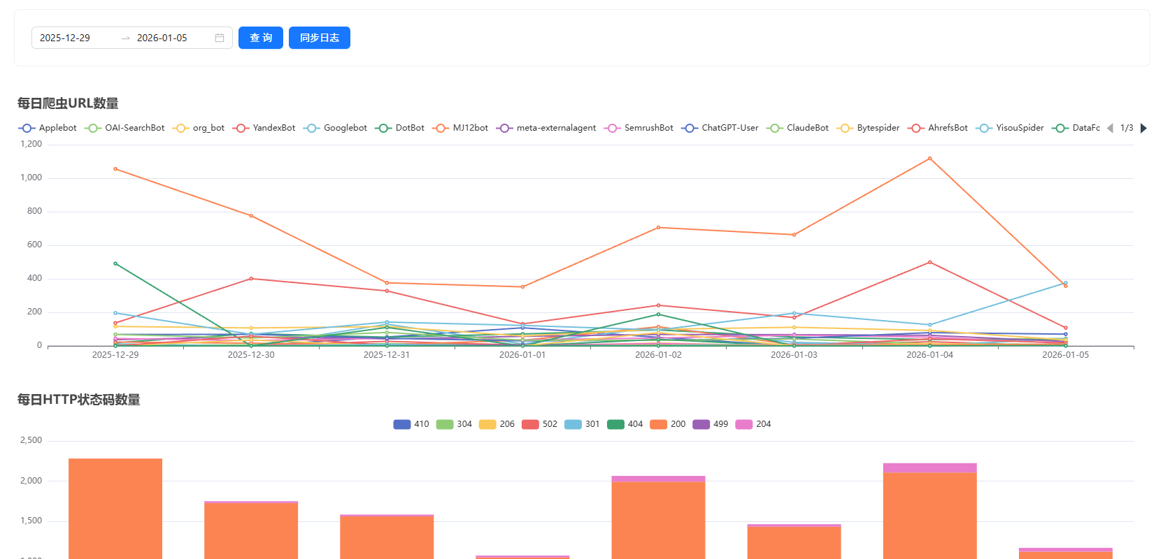1163x559 pixels.
Task: Click the 200 status code color swatch
Action: tap(658, 424)
